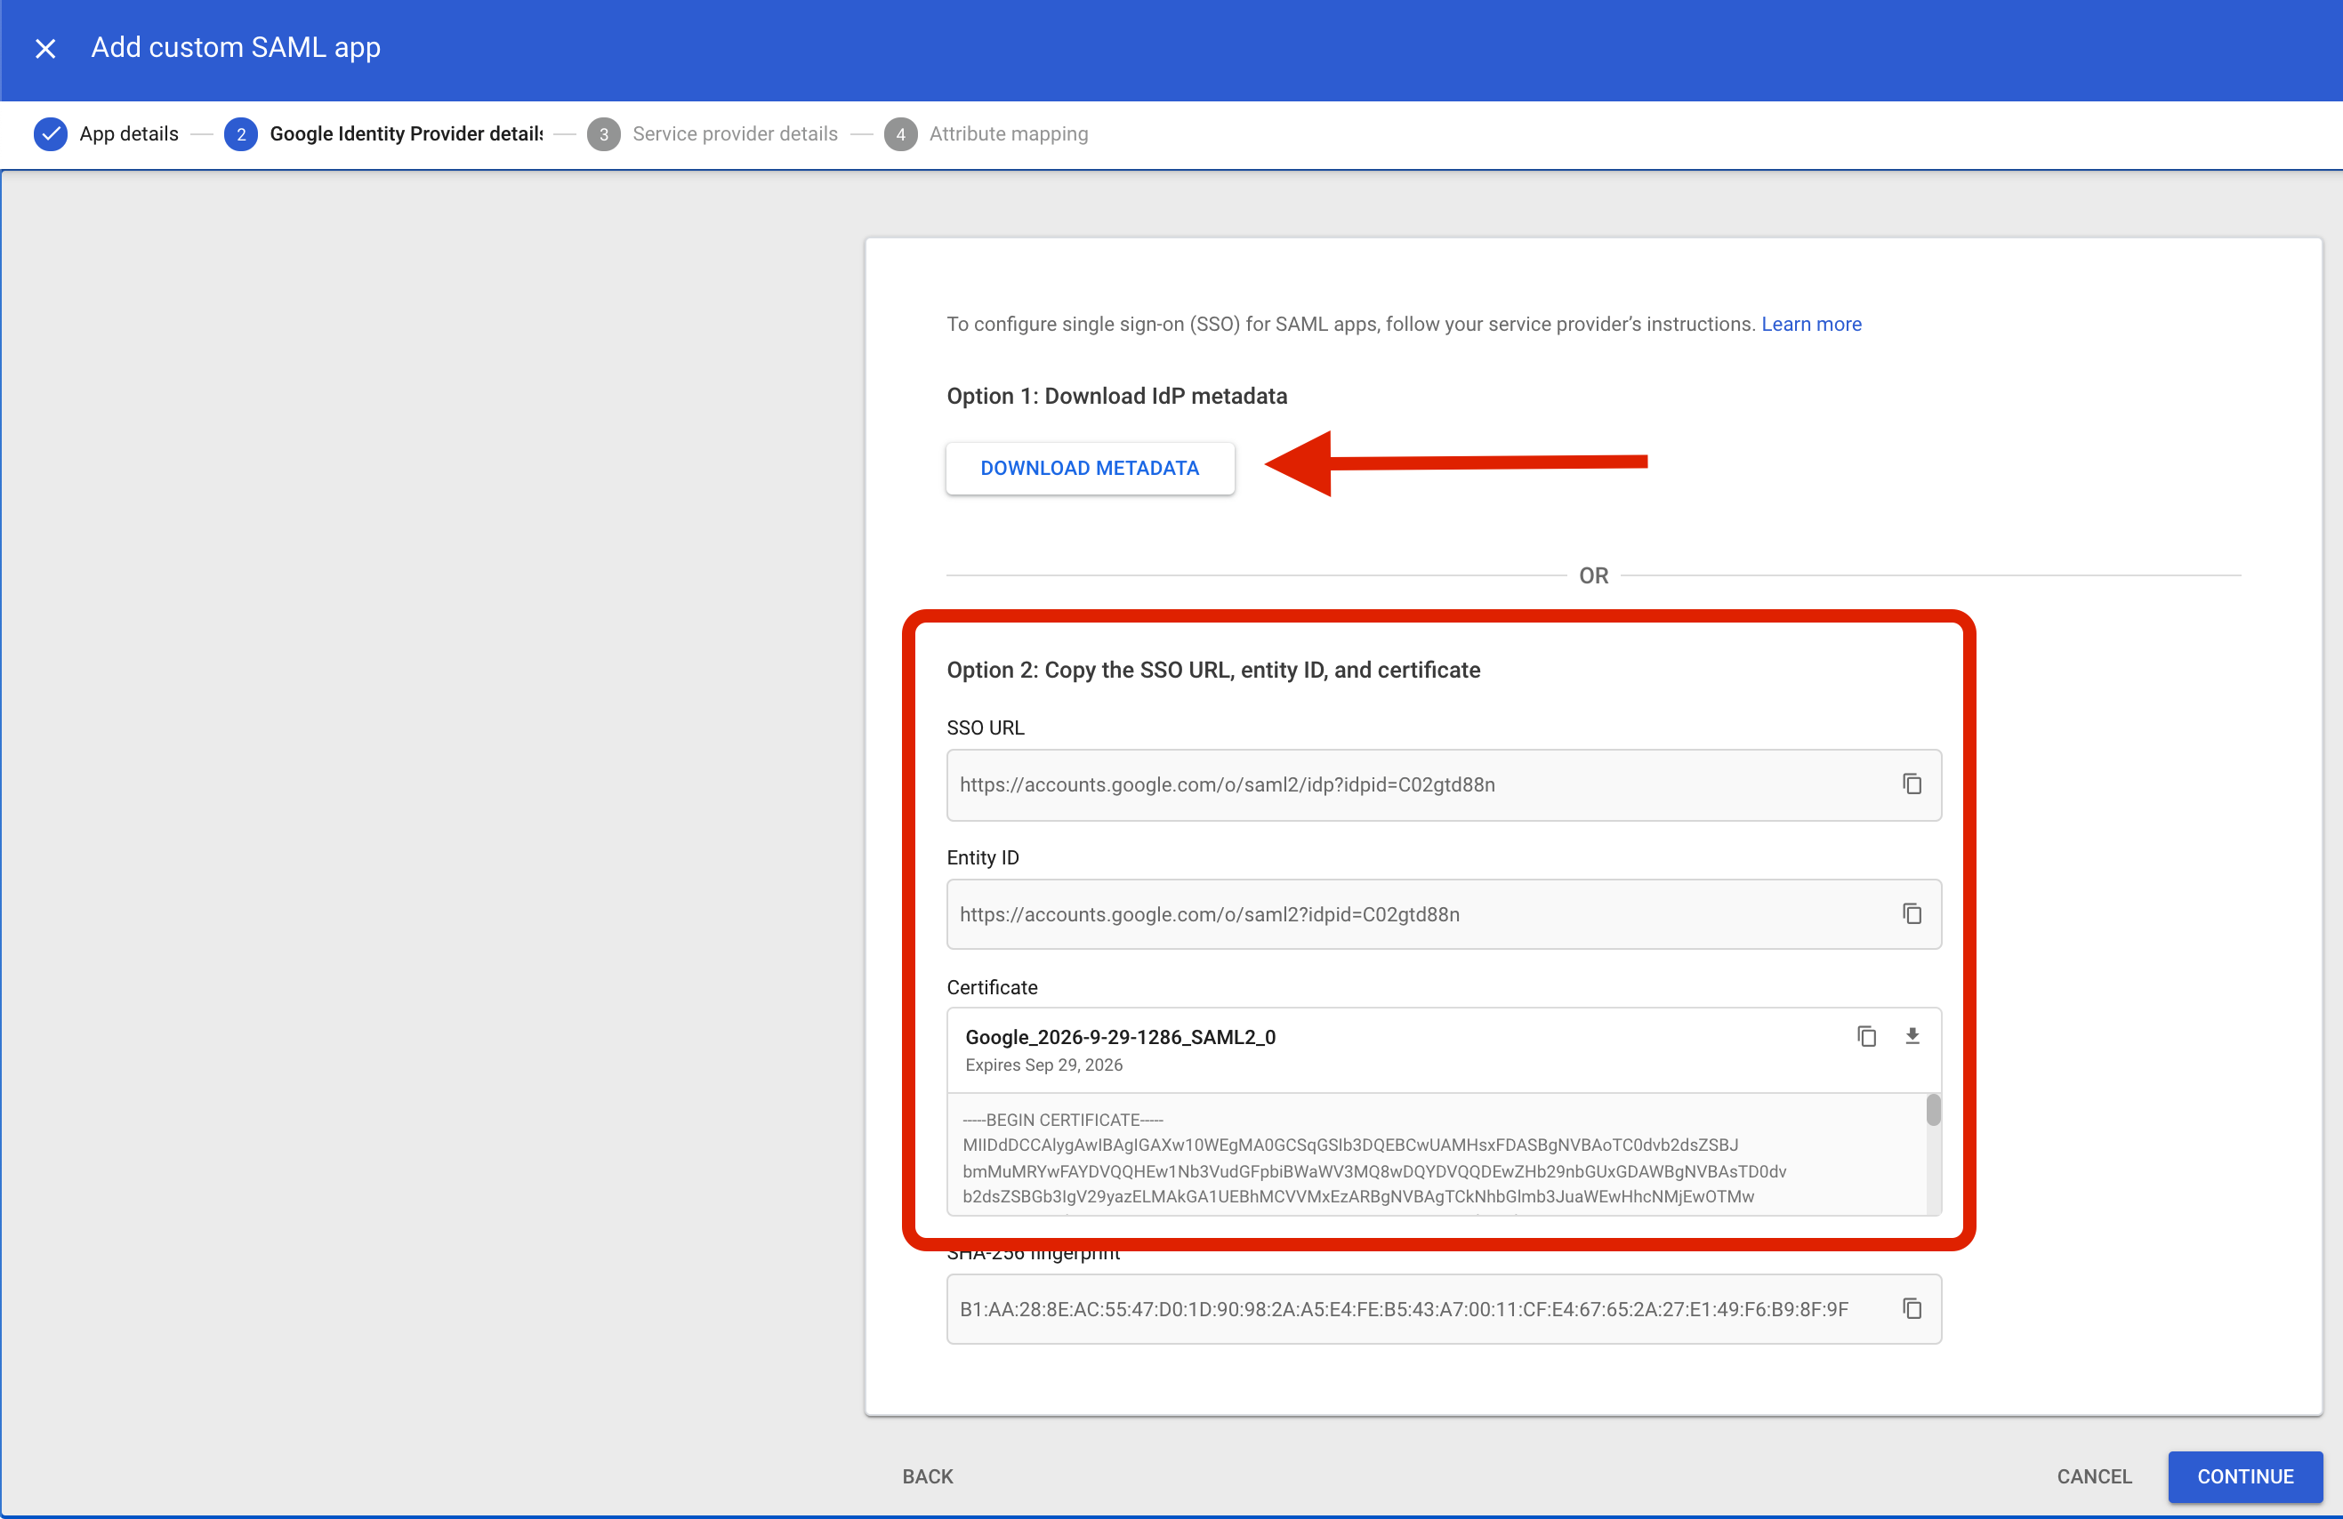Click BACK at the bottom
The image size is (2343, 1519).
(926, 1476)
